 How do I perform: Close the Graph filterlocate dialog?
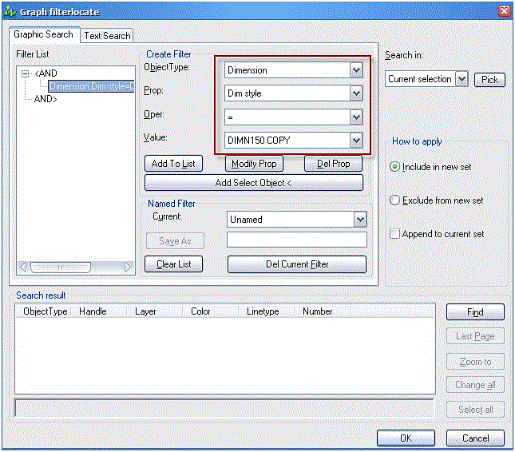[x=504, y=11]
